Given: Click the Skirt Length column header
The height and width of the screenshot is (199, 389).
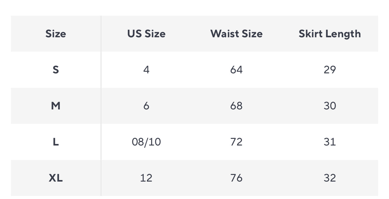Looking at the screenshot, I should pyautogui.click(x=330, y=34).
